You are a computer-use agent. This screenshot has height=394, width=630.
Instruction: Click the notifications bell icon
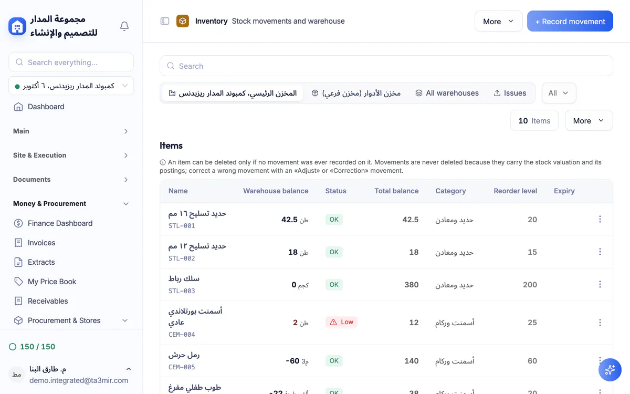124,26
